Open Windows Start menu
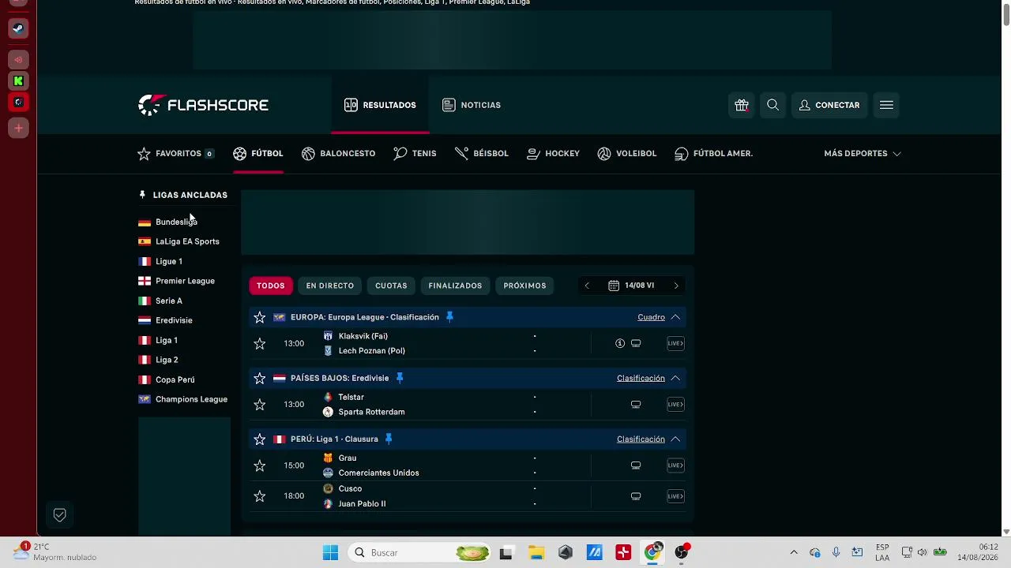The width and height of the screenshot is (1011, 568). pos(330,553)
